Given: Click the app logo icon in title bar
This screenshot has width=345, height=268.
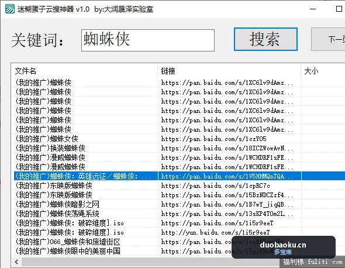Looking at the screenshot, I should coord(10,9).
